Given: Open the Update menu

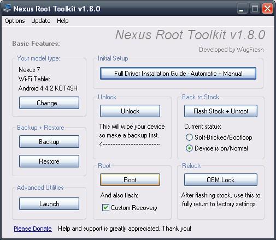Looking at the screenshot, I should (x=41, y=21).
